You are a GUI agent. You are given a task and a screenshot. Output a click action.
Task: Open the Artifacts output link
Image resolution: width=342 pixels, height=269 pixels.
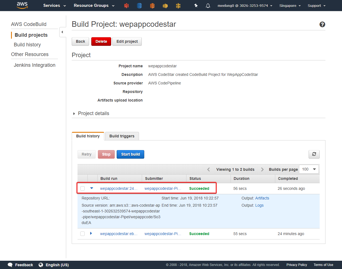click(x=262, y=198)
